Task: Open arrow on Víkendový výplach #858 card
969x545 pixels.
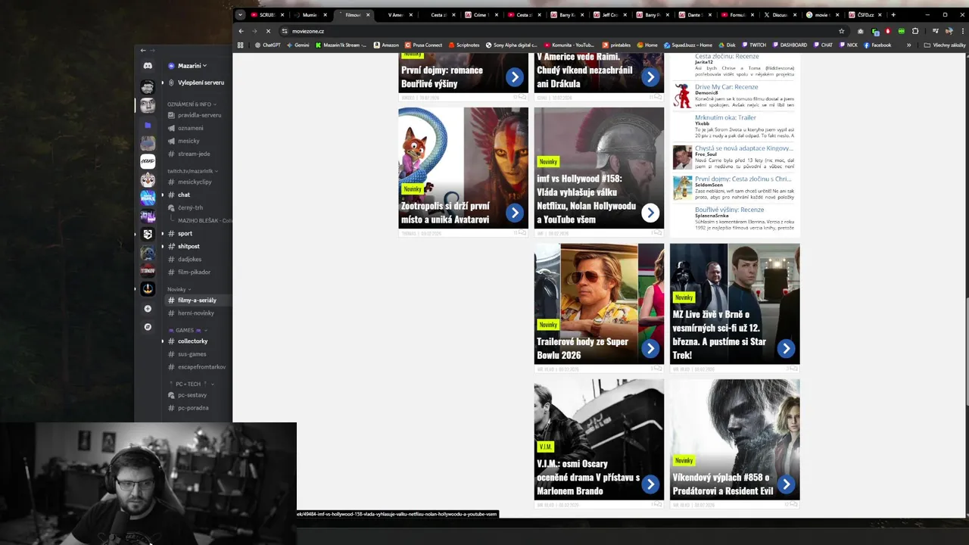Action: pyautogui.click(x=786, y=484)
